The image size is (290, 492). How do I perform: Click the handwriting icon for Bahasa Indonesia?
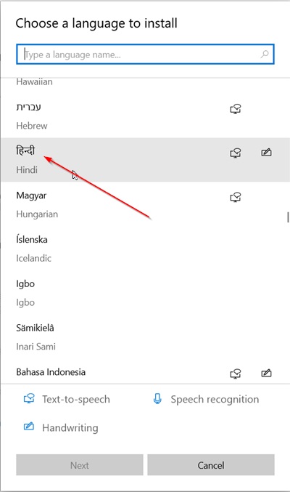click(266, 374)
